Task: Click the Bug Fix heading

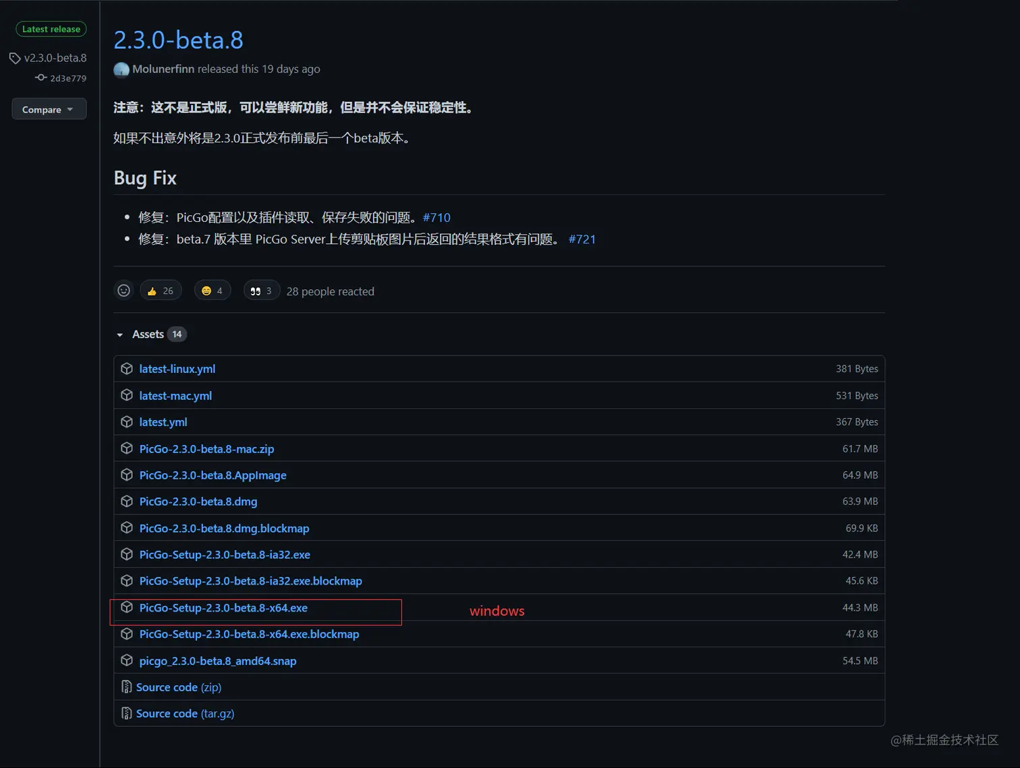Action: pos(145,178)
